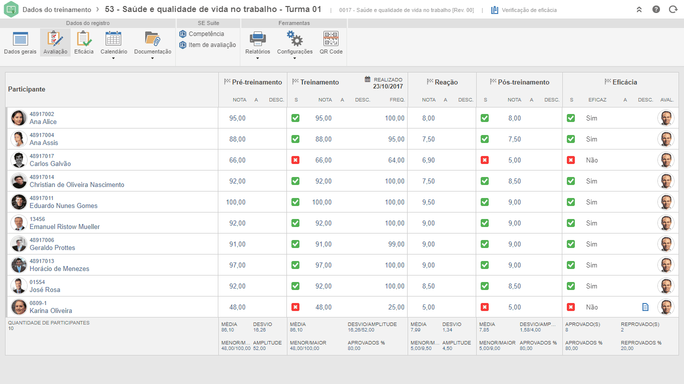Expand the Calendário dropdown arrow

114,58
